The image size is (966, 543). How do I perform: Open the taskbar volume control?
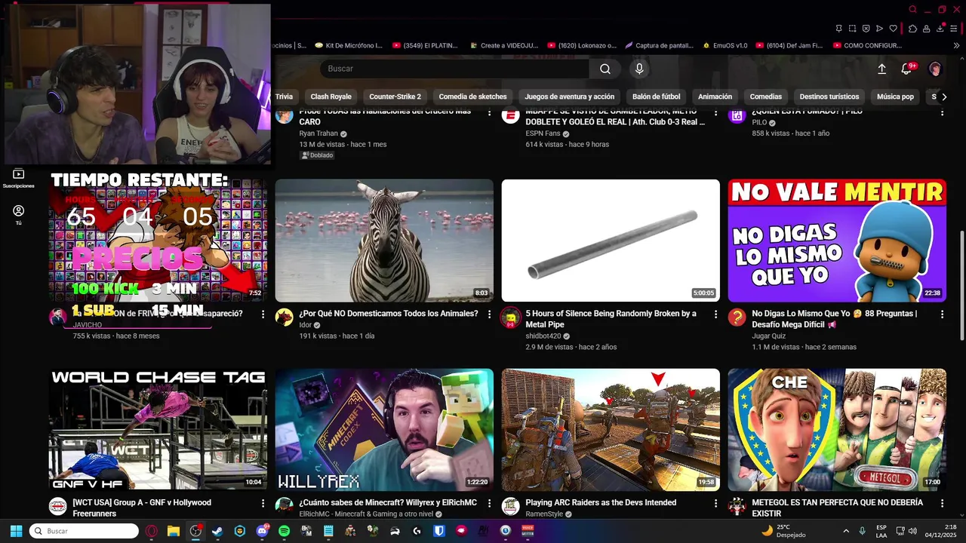tap(912, 531)
